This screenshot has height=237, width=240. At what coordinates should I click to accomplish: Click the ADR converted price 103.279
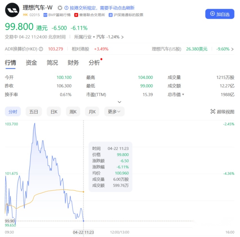click(55, 49)
